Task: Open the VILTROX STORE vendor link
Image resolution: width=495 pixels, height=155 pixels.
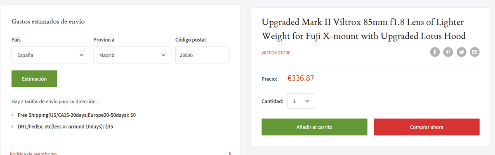Action: tap(276, 53)
